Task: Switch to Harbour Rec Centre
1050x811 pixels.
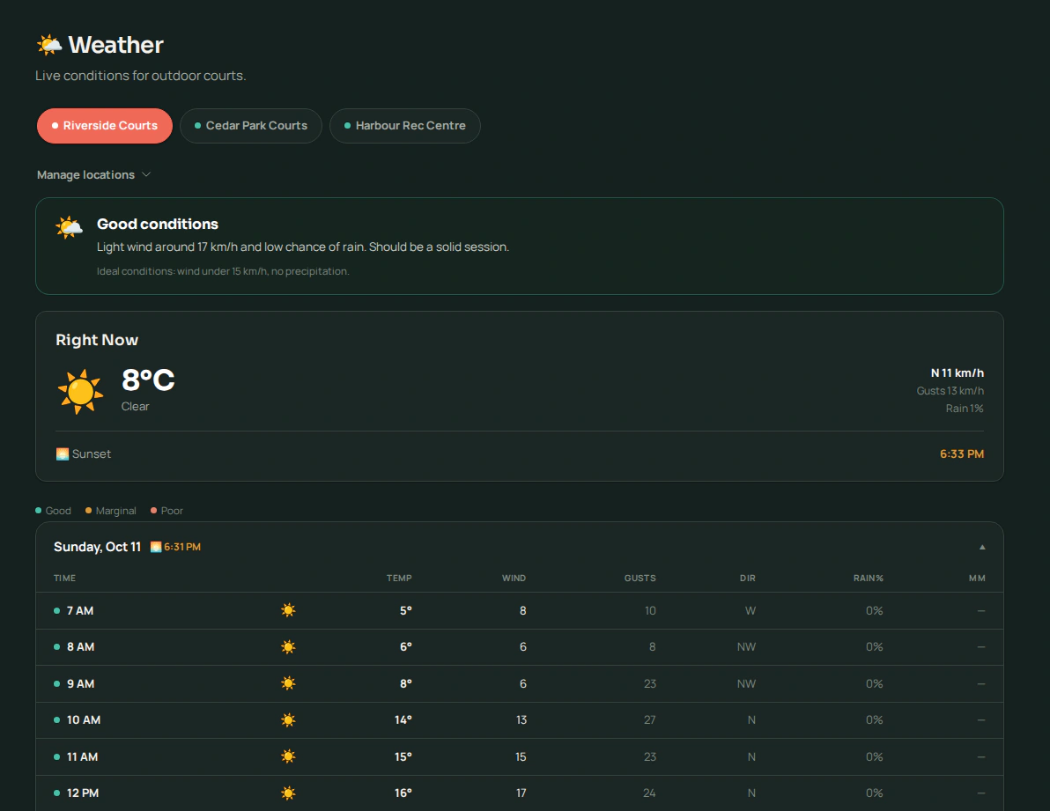Action: [404, 126]
